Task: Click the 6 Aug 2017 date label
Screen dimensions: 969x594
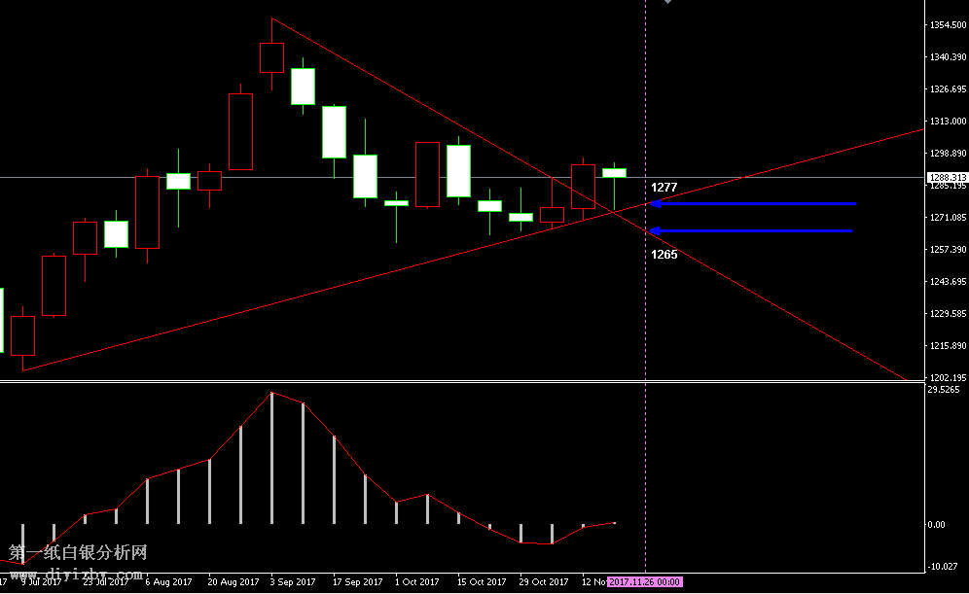Action: coord(167,581)
